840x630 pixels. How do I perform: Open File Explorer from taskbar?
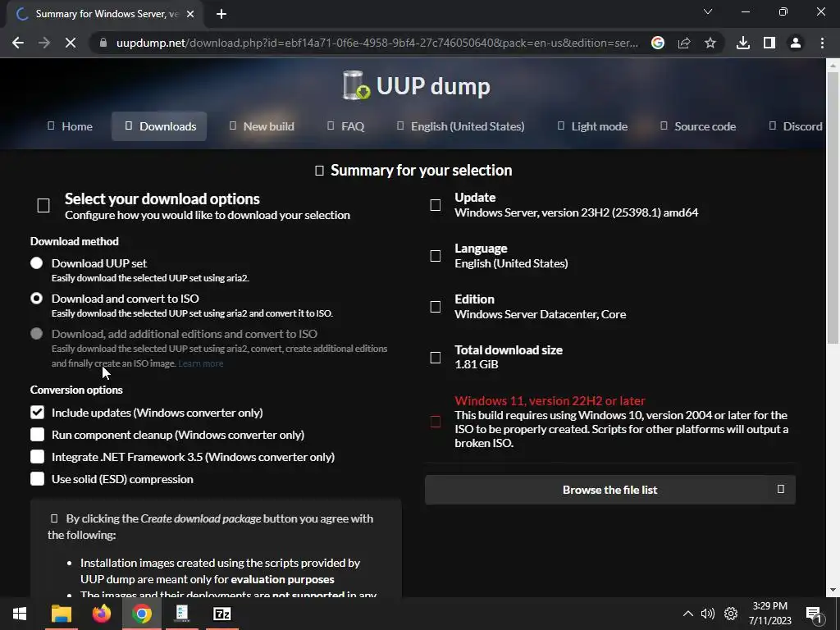pyautogui.click(x=61, y=614)
